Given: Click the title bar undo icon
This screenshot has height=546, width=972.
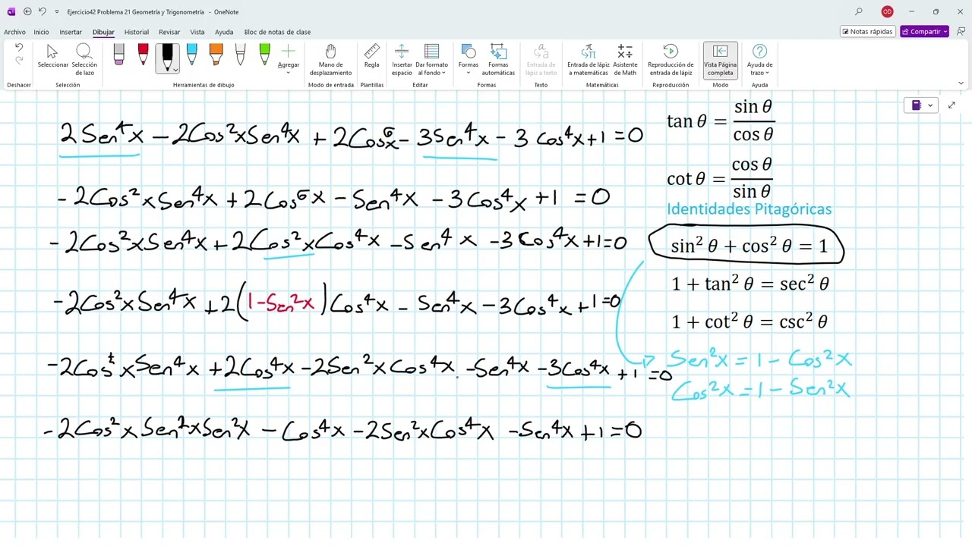Looking at the screenshot, I should [43, 11].
